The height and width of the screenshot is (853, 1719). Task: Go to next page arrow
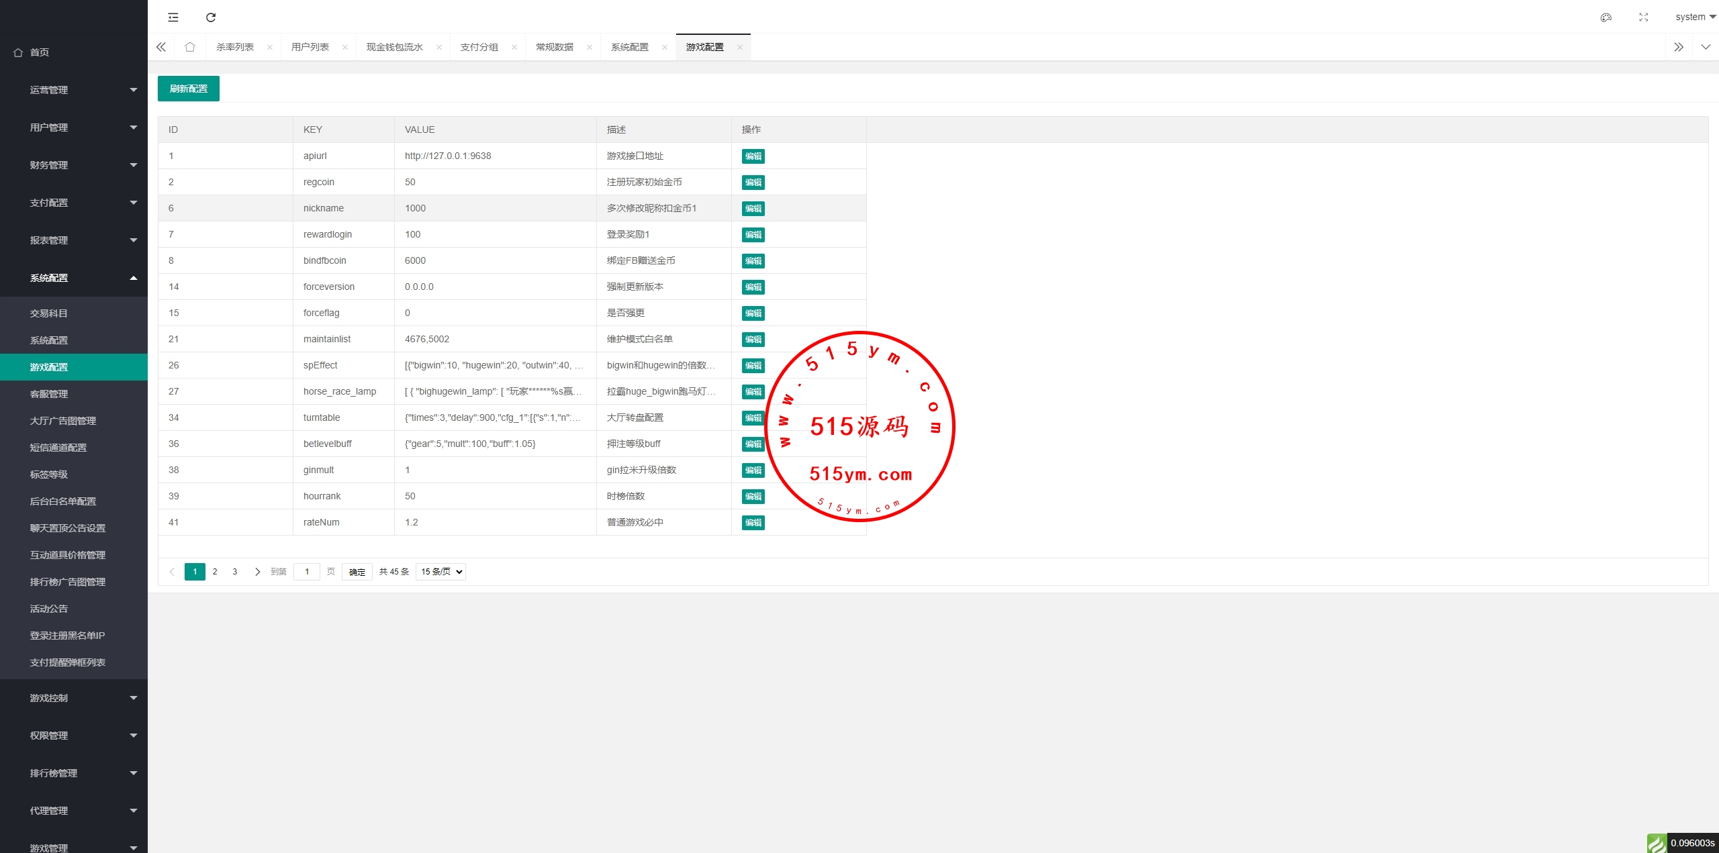(257, 572)
